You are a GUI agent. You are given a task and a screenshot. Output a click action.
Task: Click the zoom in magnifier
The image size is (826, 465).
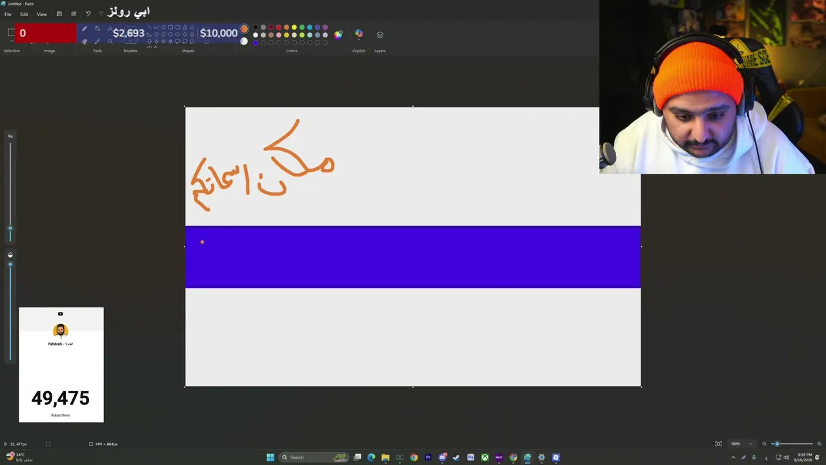click(x=820, y=444)
